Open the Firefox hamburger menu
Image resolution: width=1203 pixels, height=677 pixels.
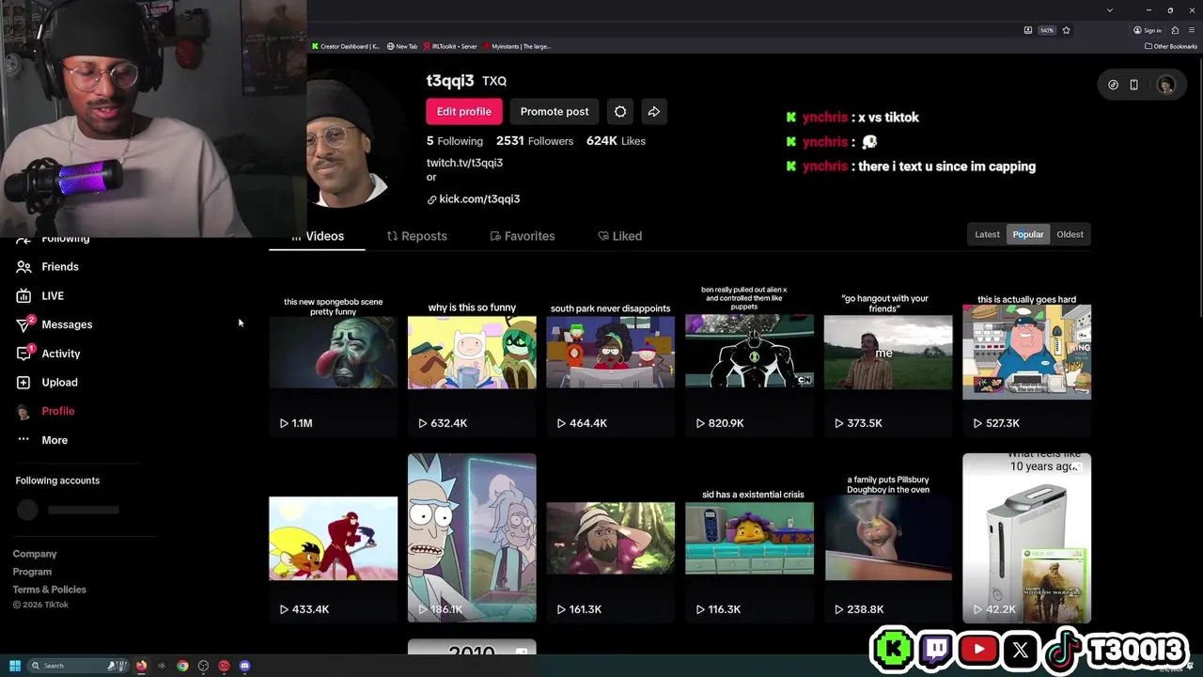click(1192, 30)
